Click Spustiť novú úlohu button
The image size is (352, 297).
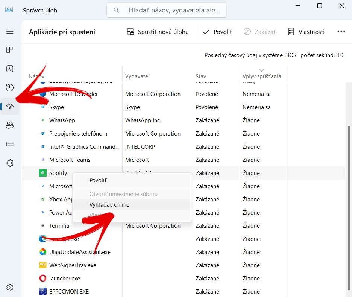(x=158, y=32)
